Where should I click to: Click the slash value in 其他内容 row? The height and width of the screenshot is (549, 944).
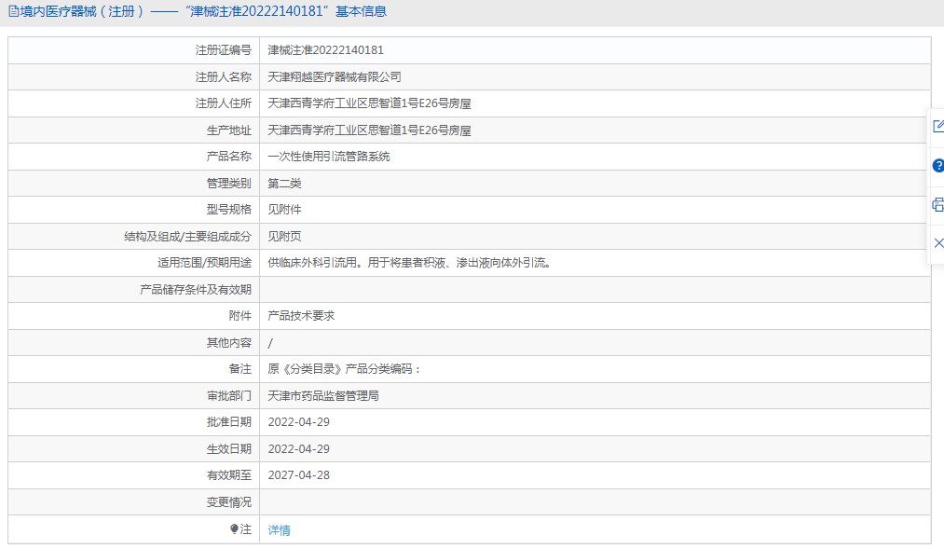click(270, 342)
